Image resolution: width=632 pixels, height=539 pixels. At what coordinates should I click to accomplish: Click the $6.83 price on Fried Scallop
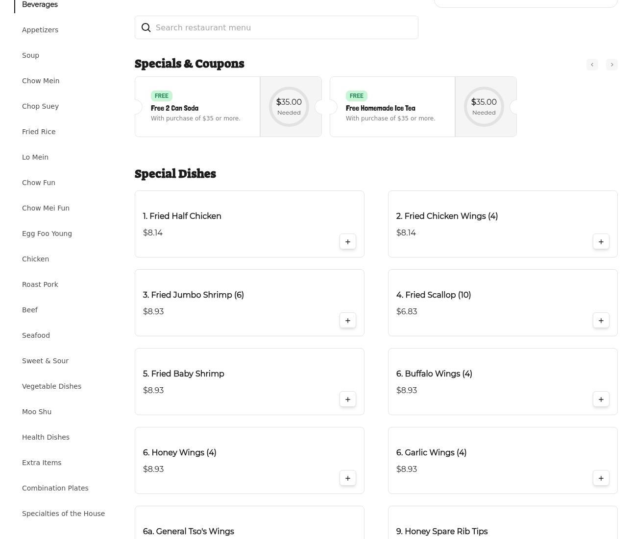click(x=407, y=311)
